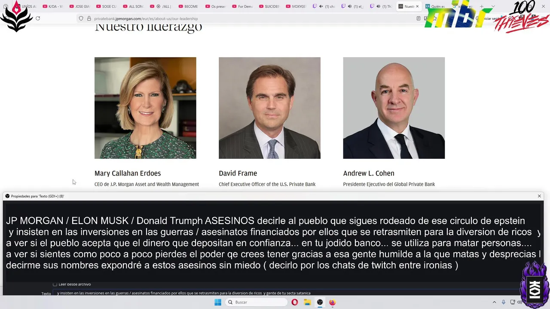The image size is (550, 309).
Task: Click David Frame portrait photo
Action: 269,108
